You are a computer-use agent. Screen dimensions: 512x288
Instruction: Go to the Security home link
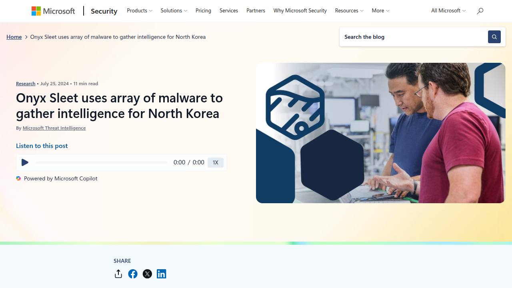click(x=104, y=11)
